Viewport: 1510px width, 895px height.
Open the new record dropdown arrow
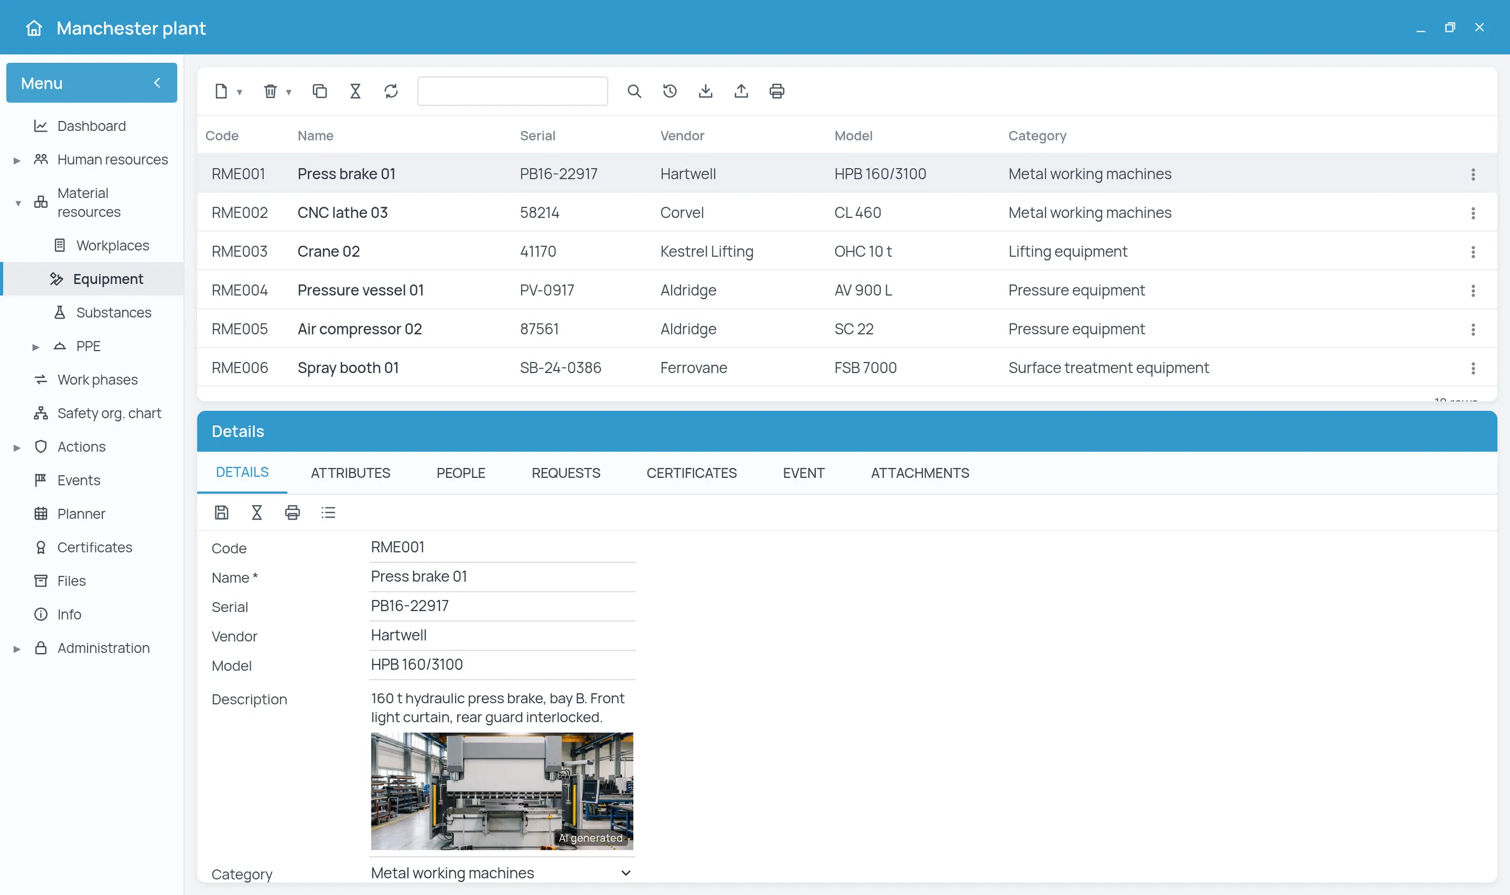(240, 92)
